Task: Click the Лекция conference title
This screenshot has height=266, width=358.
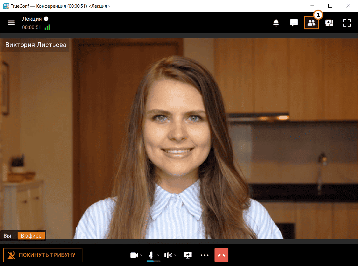Action: [x=32, y=19]
